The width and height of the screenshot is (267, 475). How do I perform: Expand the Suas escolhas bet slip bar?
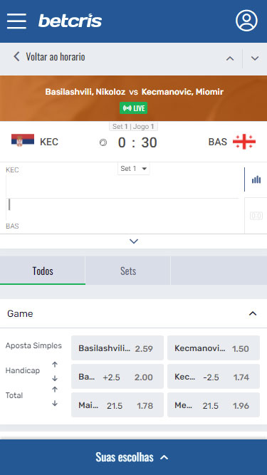pos(134,457)
